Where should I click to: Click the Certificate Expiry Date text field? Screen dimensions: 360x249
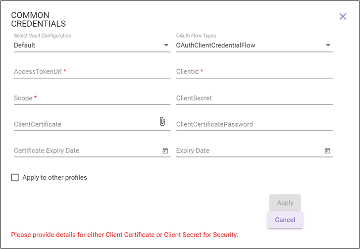tap(87, 151)
